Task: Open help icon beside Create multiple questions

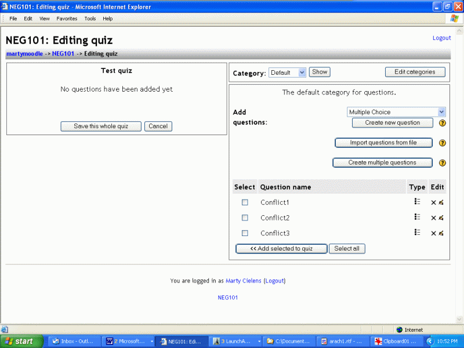Action: 442,163
